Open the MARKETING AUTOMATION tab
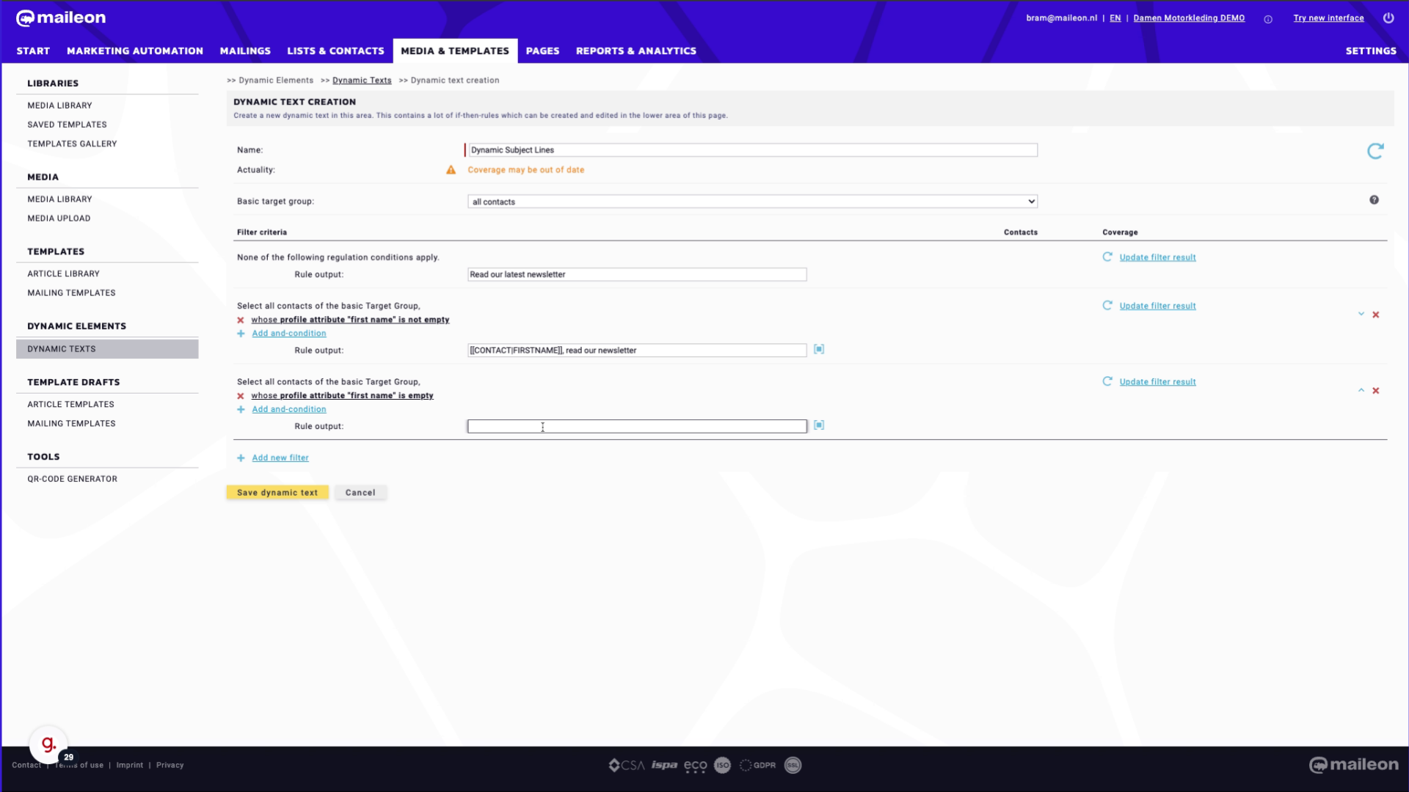The image size is (1409, 792). click(x=135, y=51)
